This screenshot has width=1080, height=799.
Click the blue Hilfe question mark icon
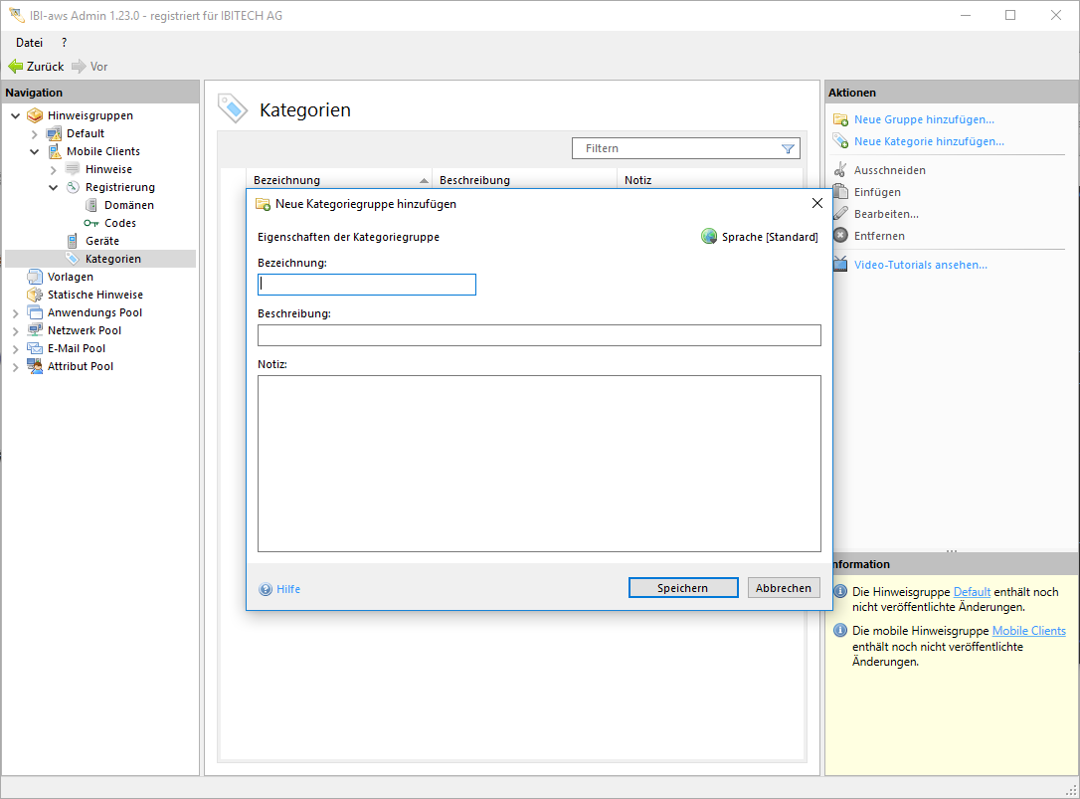pyautogui.click(x=266, y=589)
